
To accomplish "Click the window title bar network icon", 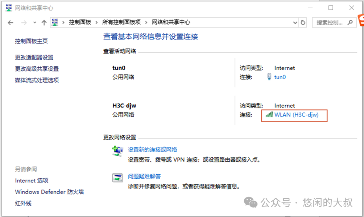I will pos(9,8).
